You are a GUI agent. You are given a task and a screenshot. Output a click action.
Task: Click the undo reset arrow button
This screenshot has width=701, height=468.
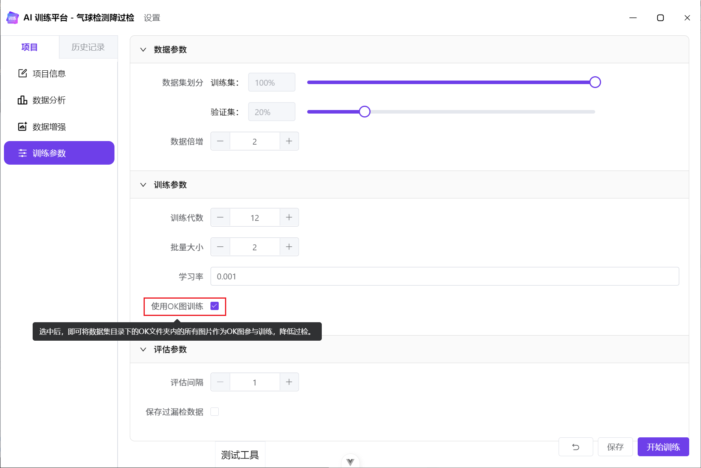(576, 447)
